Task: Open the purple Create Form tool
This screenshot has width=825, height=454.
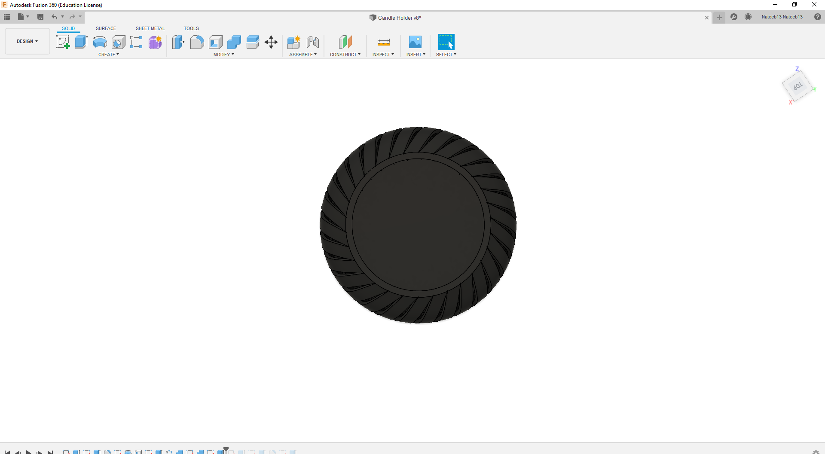Action: pos(155,42)
